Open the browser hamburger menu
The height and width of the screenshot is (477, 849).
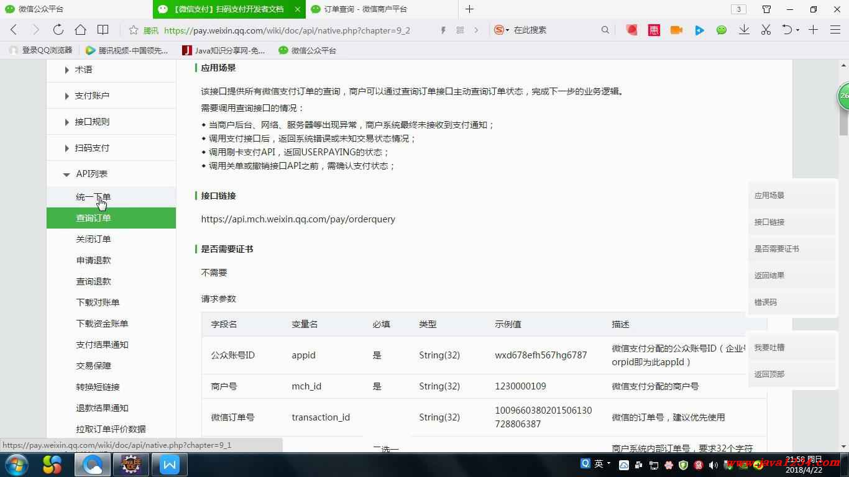(834, 30)
